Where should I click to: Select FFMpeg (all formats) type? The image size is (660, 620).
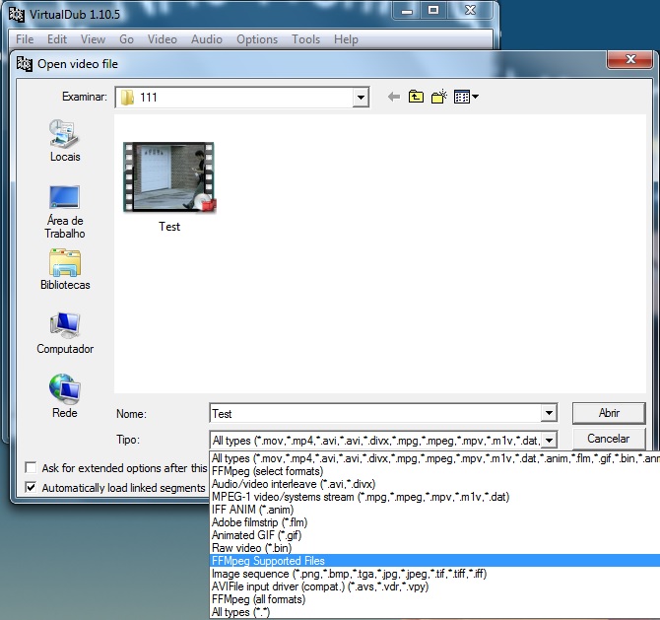(x=434, y=599)
